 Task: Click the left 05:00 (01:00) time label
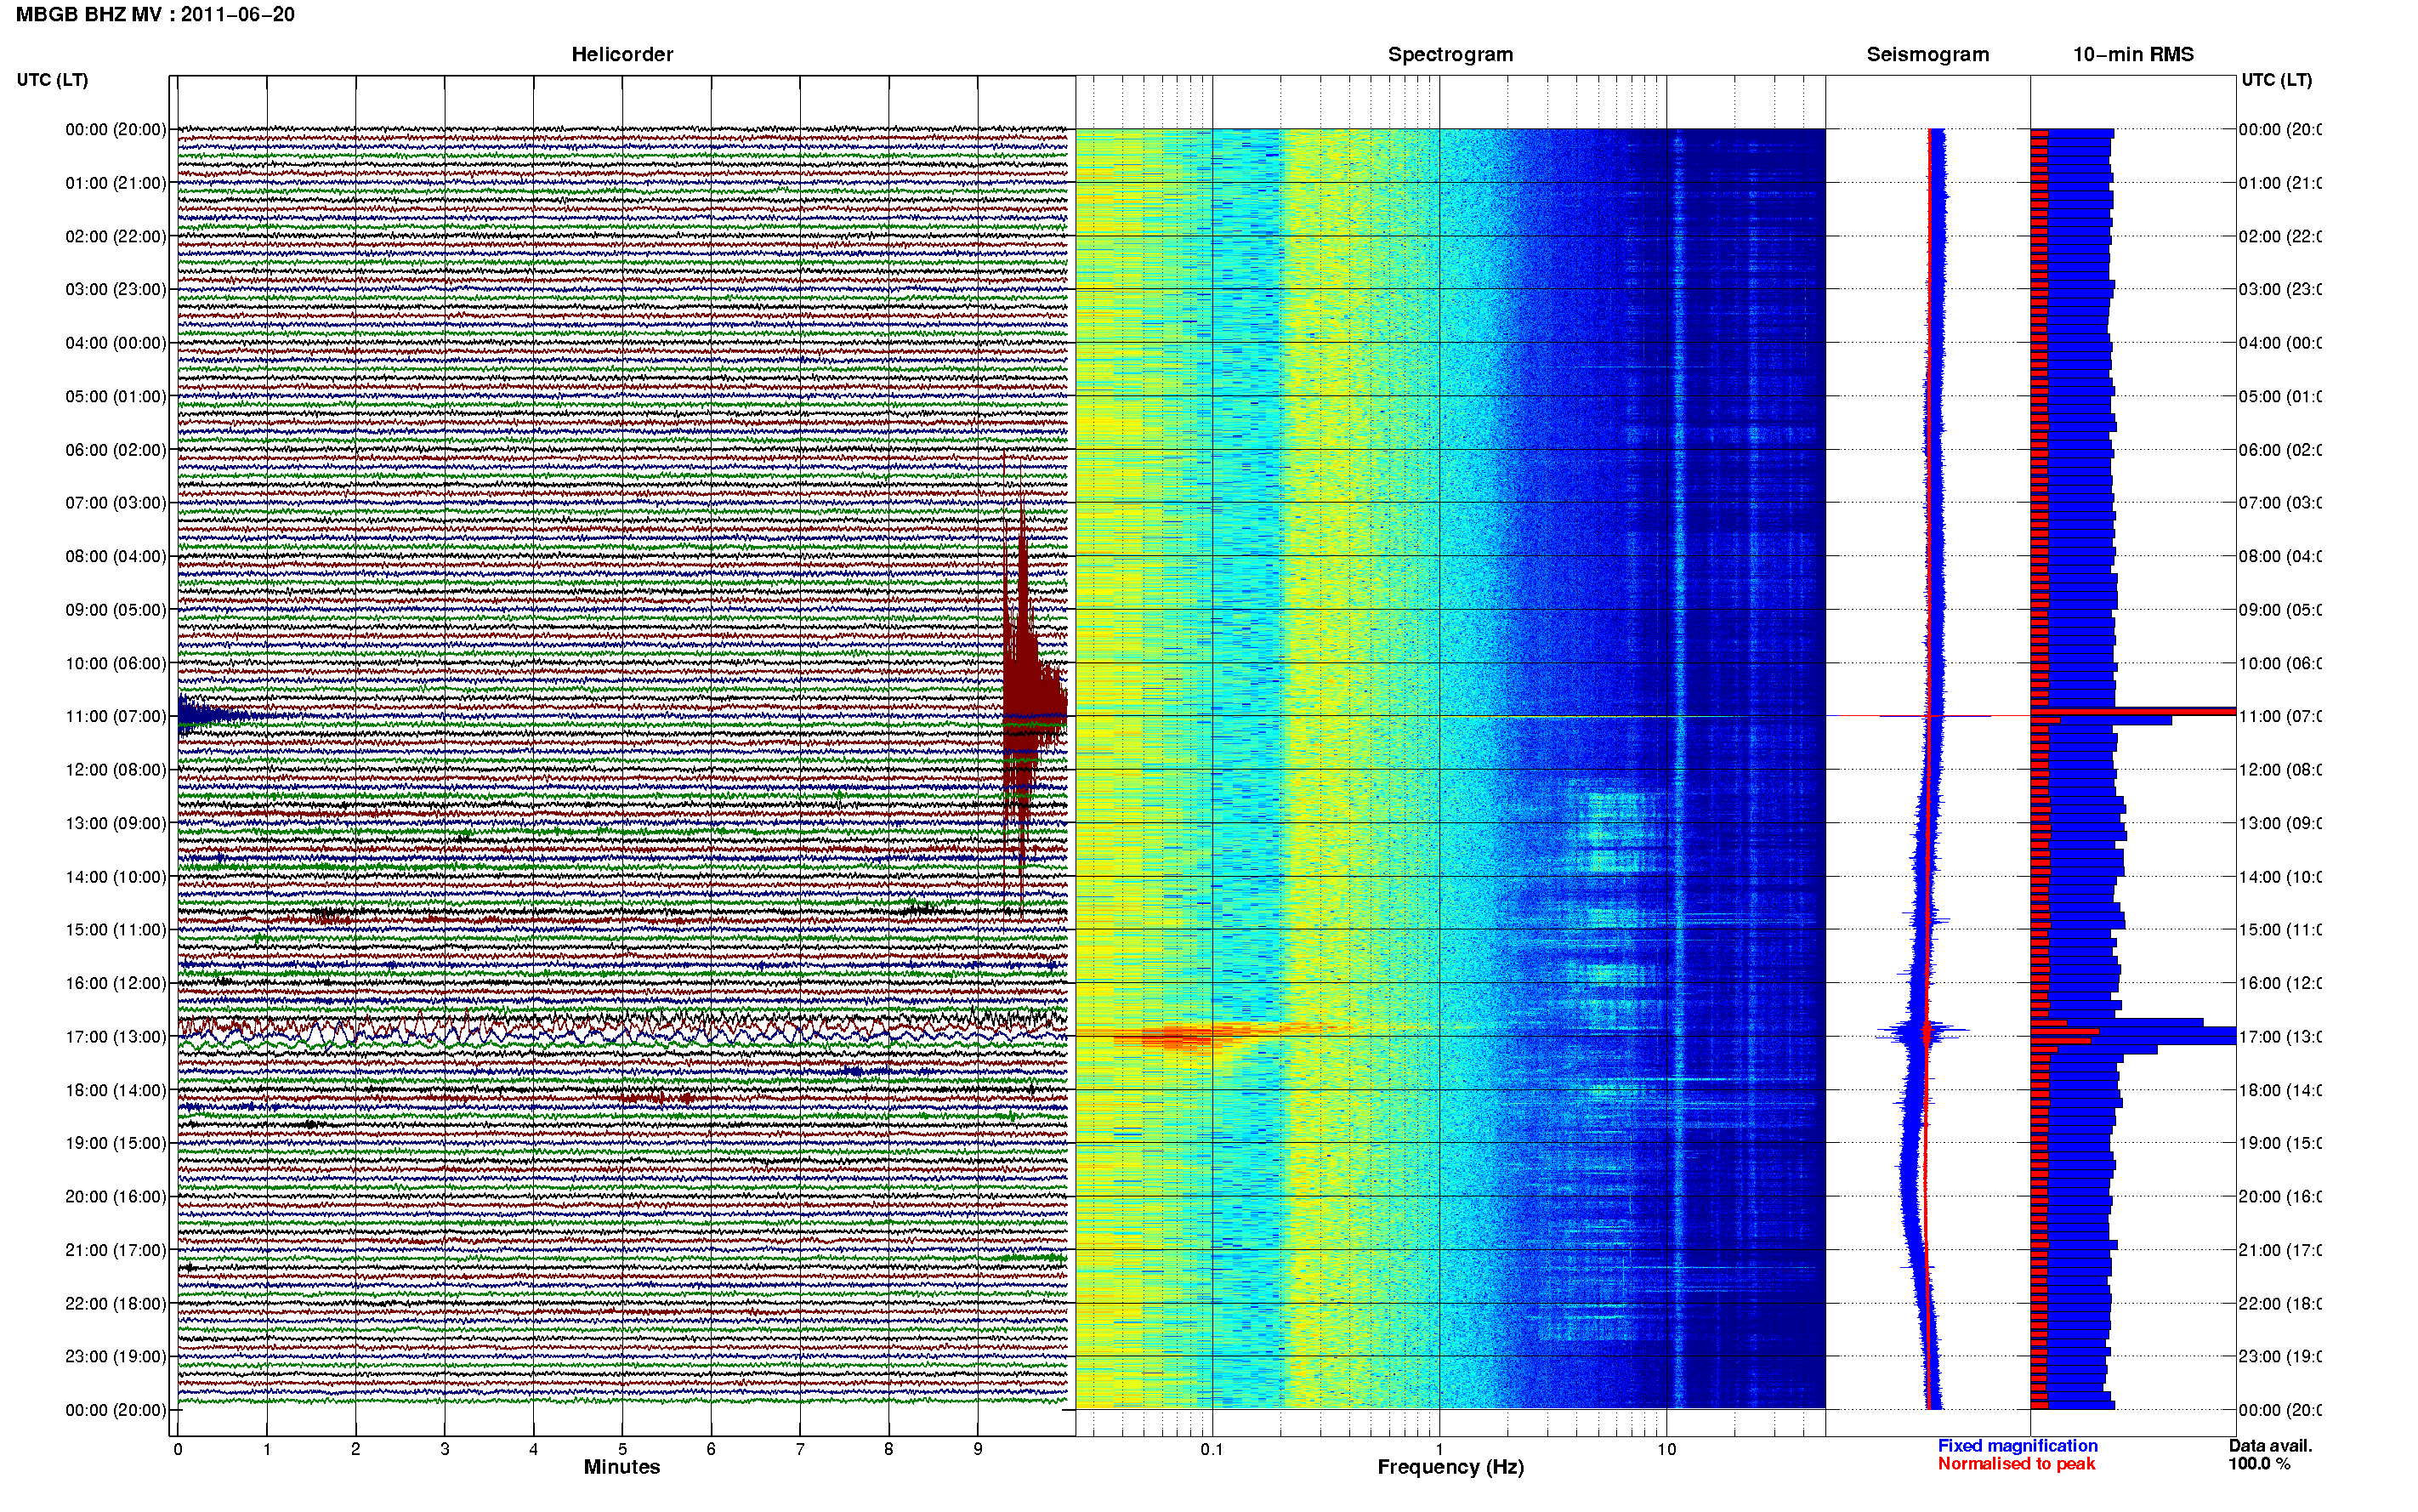click(x=116, y=396)
